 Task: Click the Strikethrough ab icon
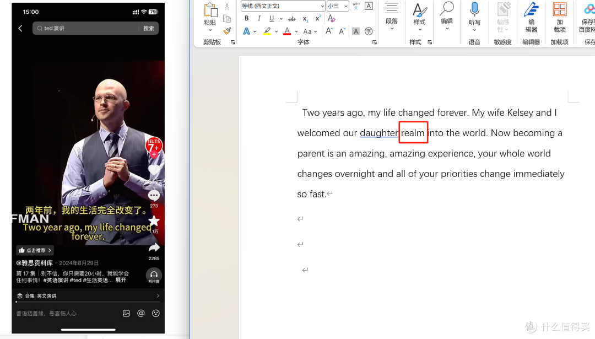point(292,19)
